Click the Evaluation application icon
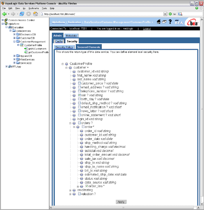 click(x=10, y=27)
